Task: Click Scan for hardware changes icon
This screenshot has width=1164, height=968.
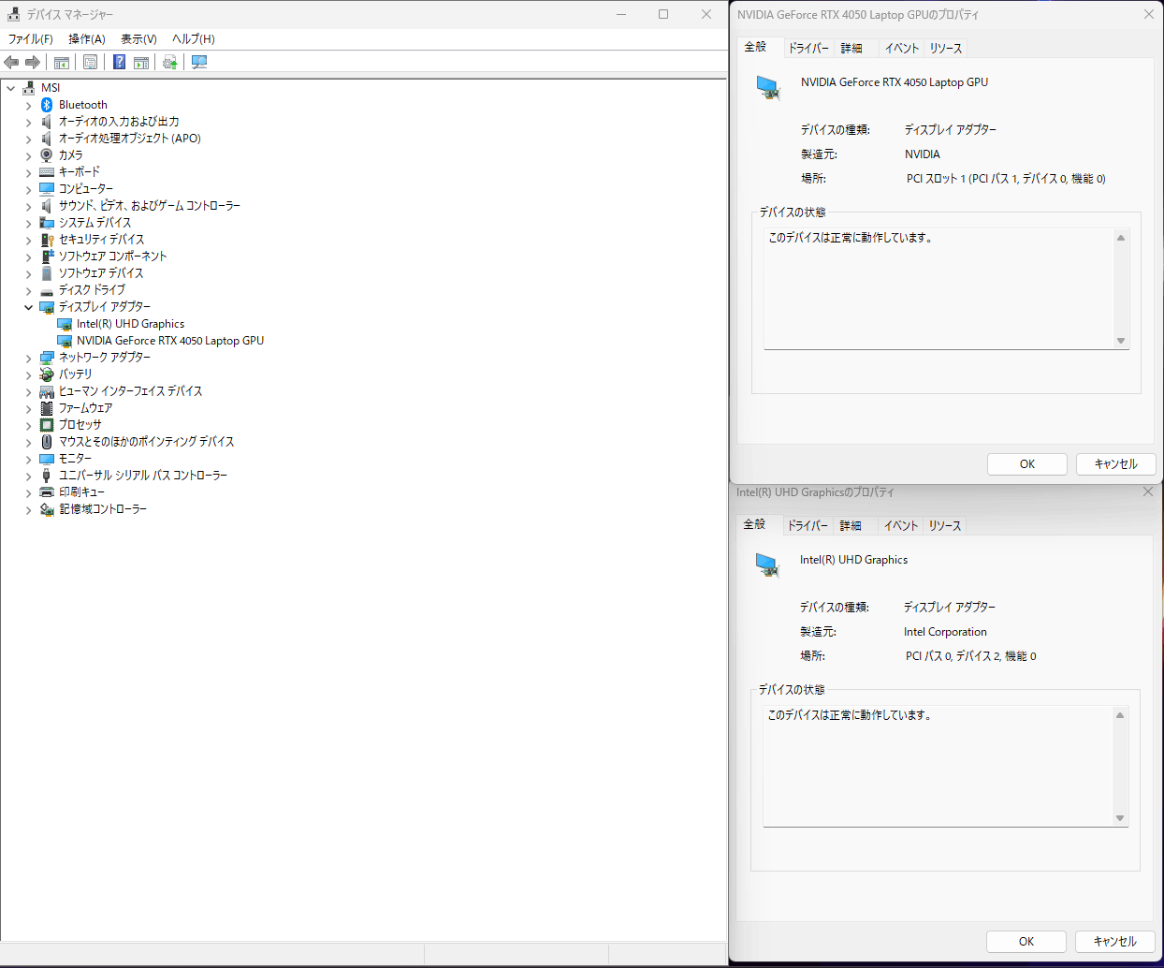Action: coord(199,63)
